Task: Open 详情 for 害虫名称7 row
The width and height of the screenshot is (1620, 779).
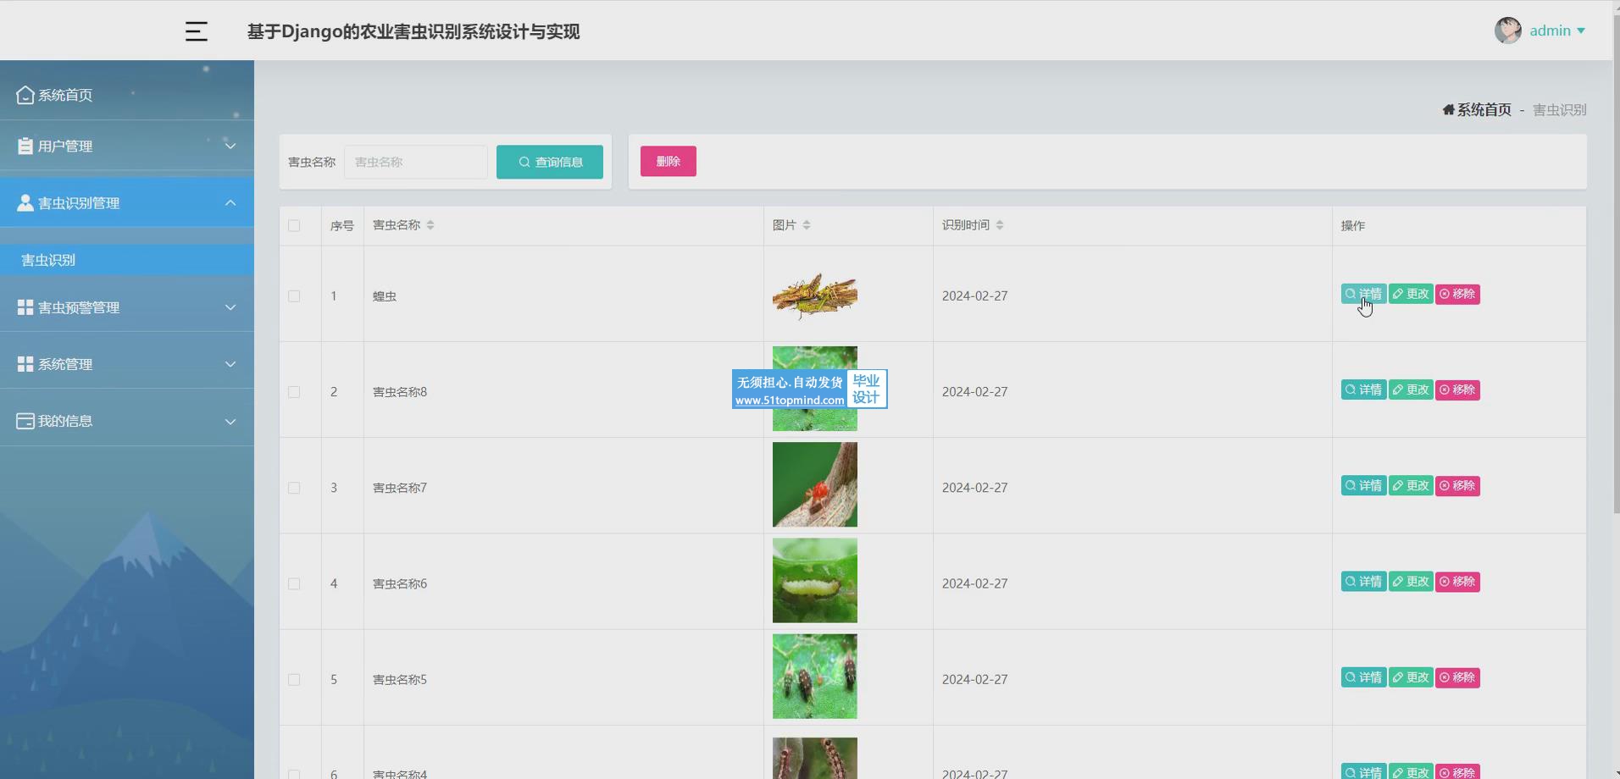Action: [1363, 485]
